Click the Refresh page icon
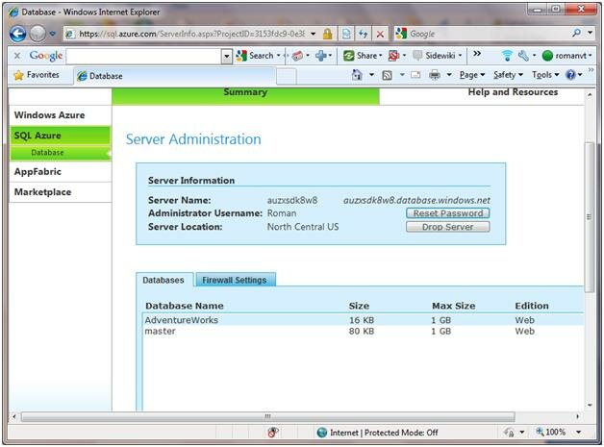The image size is (604, 447). point(363,34)
